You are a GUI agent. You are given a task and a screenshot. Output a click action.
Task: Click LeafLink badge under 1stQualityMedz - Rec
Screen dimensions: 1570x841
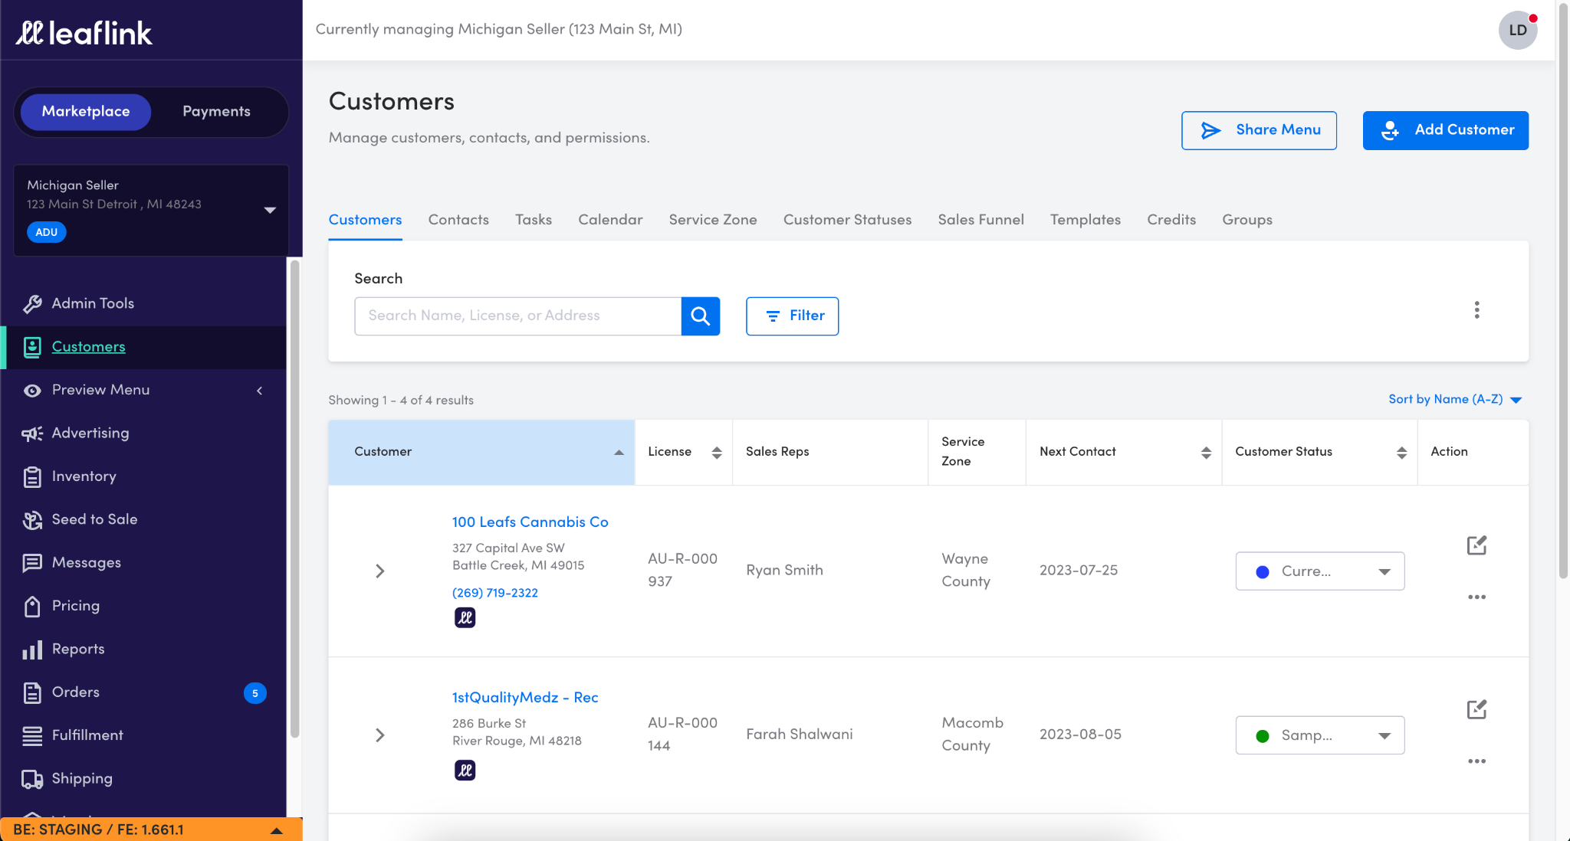(x=465, y=770)
